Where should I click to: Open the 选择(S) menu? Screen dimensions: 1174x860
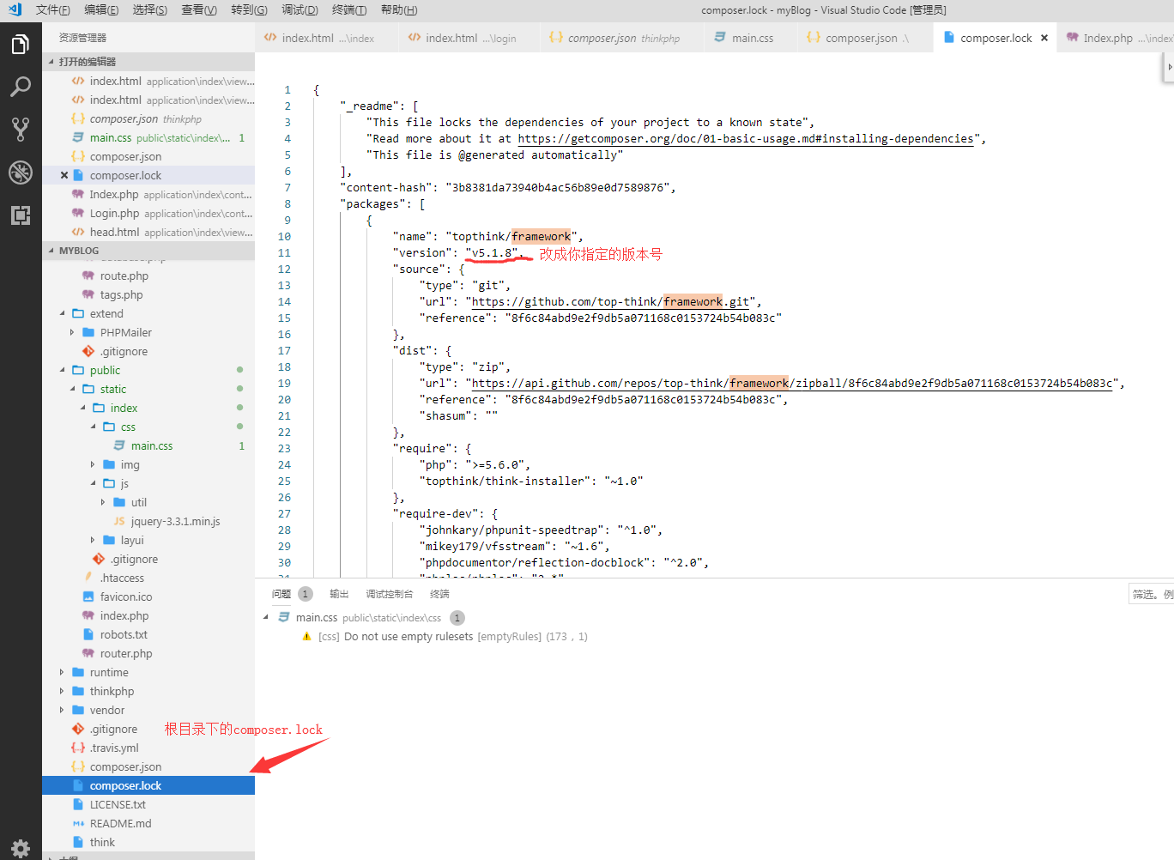(x=150, y=10)
